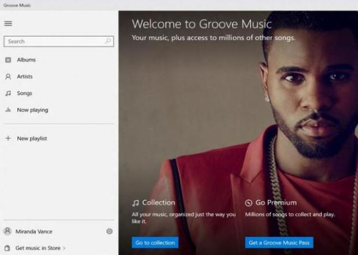This screenshot has width=358, height=255.
Task: Open Albums in the sidebar
Action: pos(26,60)
